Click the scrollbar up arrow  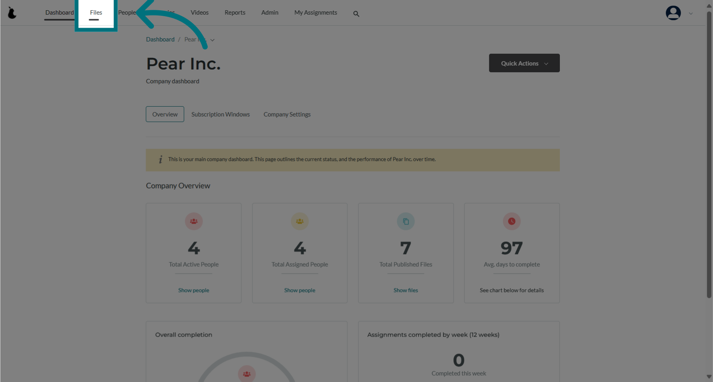click(709, 6)
